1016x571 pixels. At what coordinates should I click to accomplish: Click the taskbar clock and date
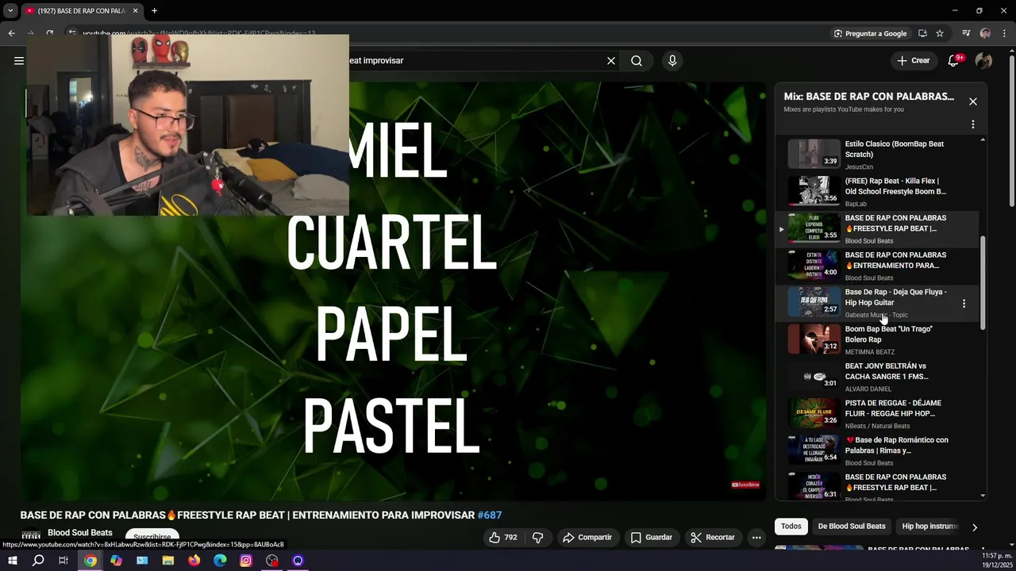click(997, 561)
